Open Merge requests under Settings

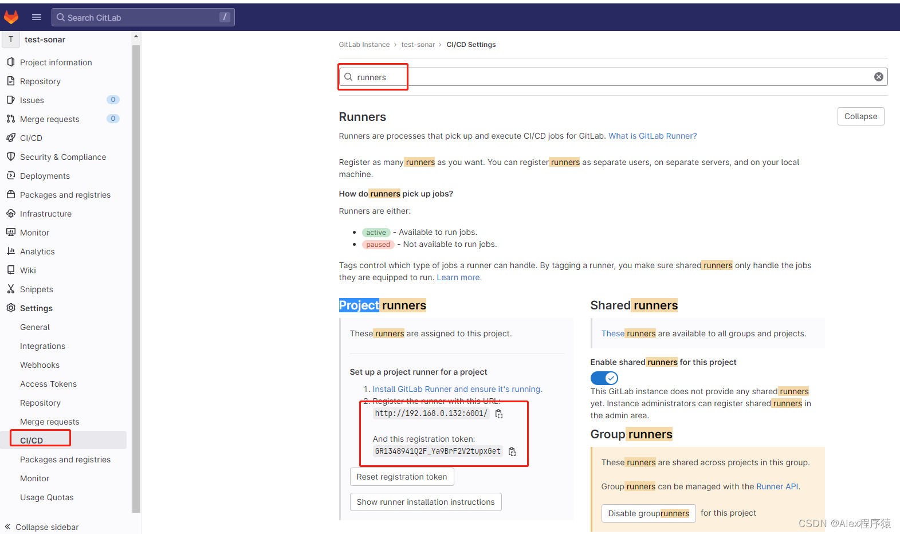tap(50, 422)
